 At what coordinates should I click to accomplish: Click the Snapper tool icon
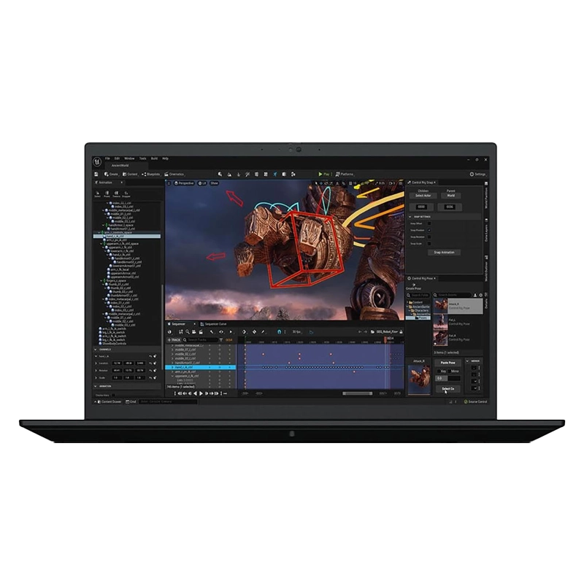click(x=126, y=194)
